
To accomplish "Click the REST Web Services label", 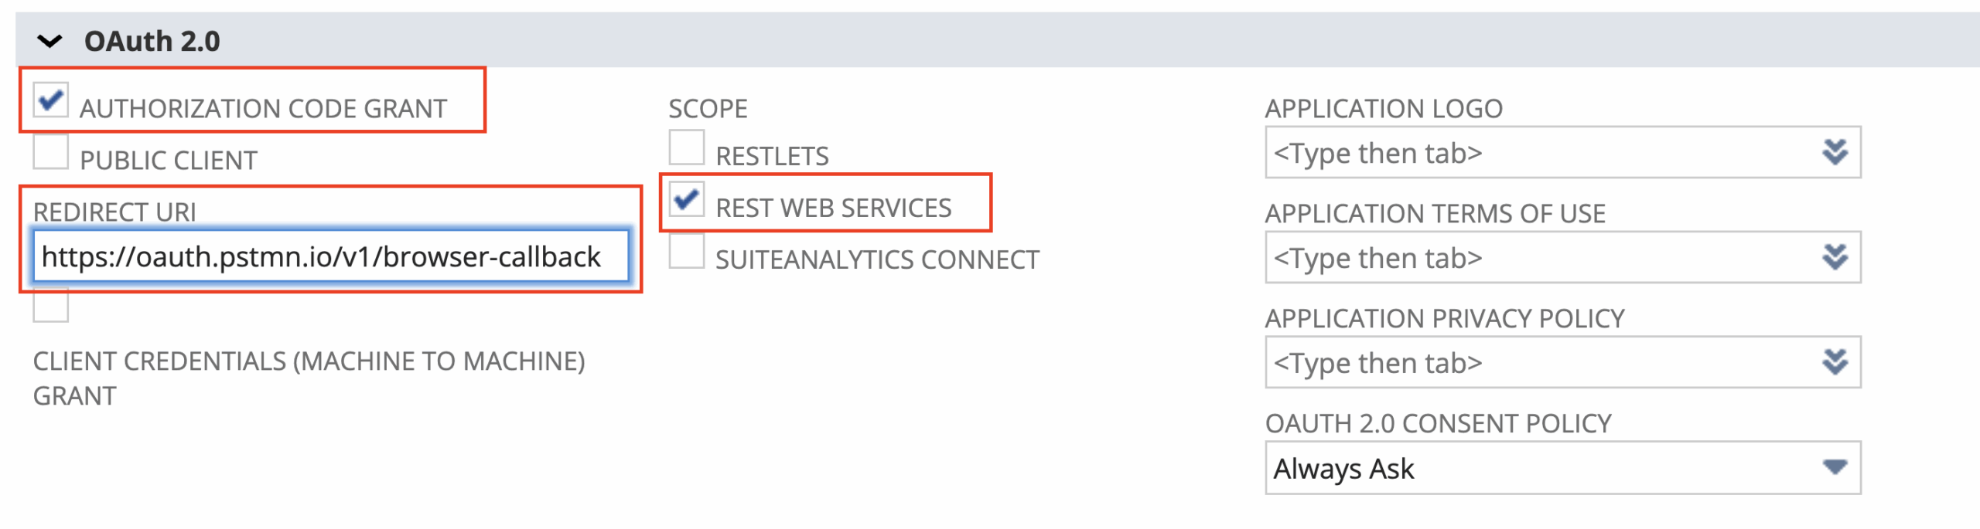I will click(x=834, y=208).
